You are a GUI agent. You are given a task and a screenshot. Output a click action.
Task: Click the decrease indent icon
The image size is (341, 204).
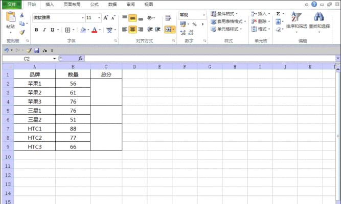150,29
